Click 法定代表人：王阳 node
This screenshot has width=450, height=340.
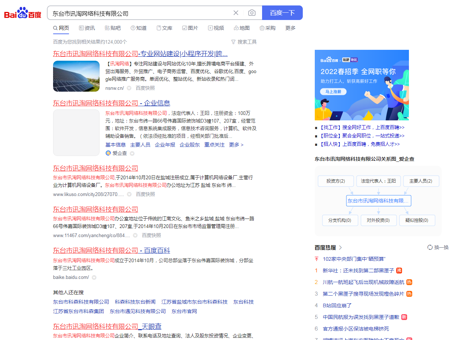pos(378,181)
